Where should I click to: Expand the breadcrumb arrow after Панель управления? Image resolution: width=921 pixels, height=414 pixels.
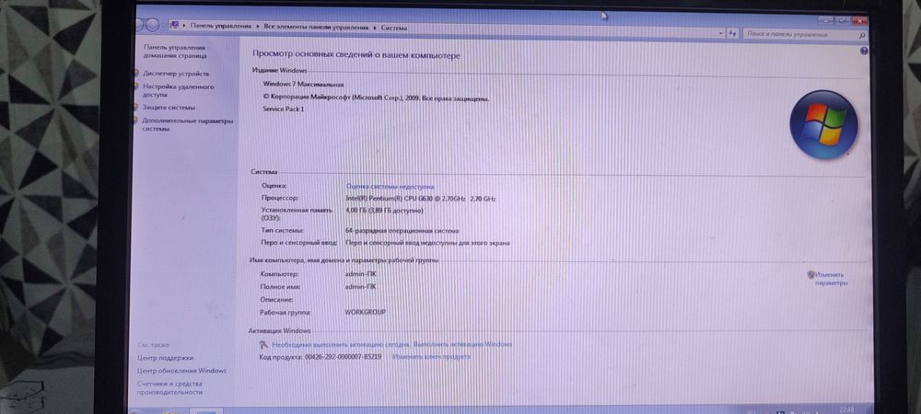click(257, 27)
